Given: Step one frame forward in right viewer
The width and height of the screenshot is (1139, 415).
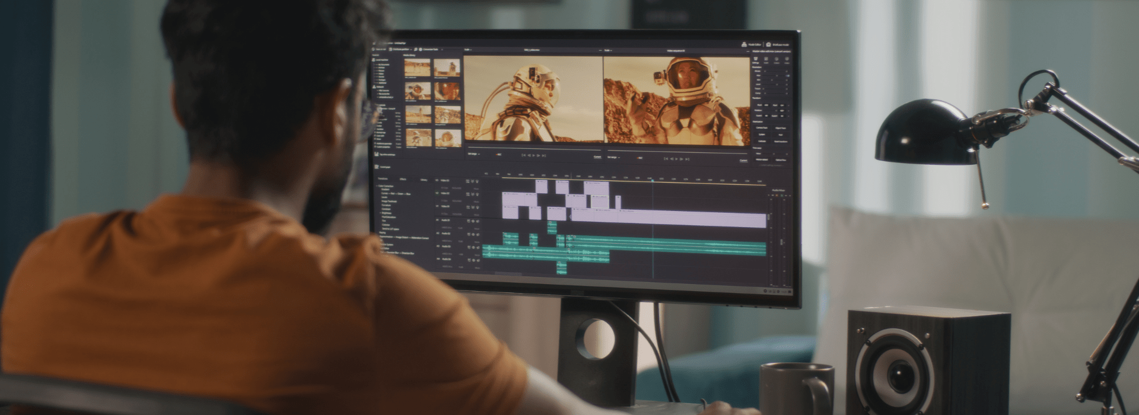Looking at the screenshot, I should click(682, 159).
